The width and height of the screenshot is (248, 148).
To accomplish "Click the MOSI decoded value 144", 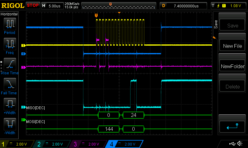I will point(109,129).
